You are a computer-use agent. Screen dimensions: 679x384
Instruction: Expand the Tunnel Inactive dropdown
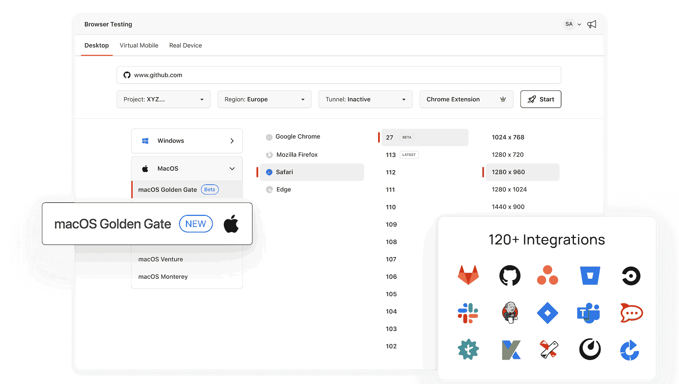pyautogui.click(x=366, y=99)
